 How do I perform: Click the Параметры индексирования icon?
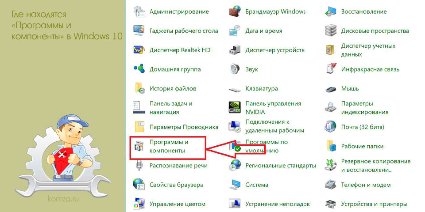point(330,107)
